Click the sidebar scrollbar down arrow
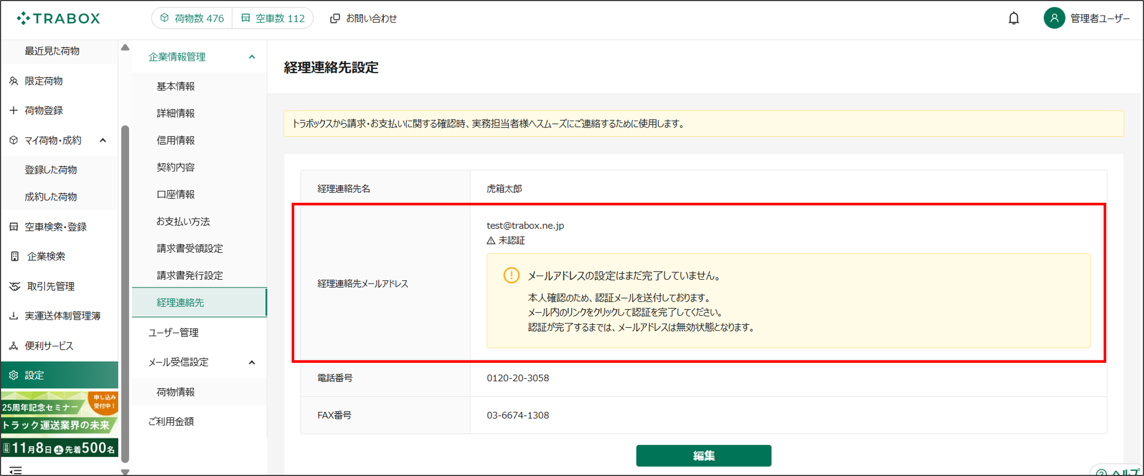 pyautogui.click(x=125, y=472)
